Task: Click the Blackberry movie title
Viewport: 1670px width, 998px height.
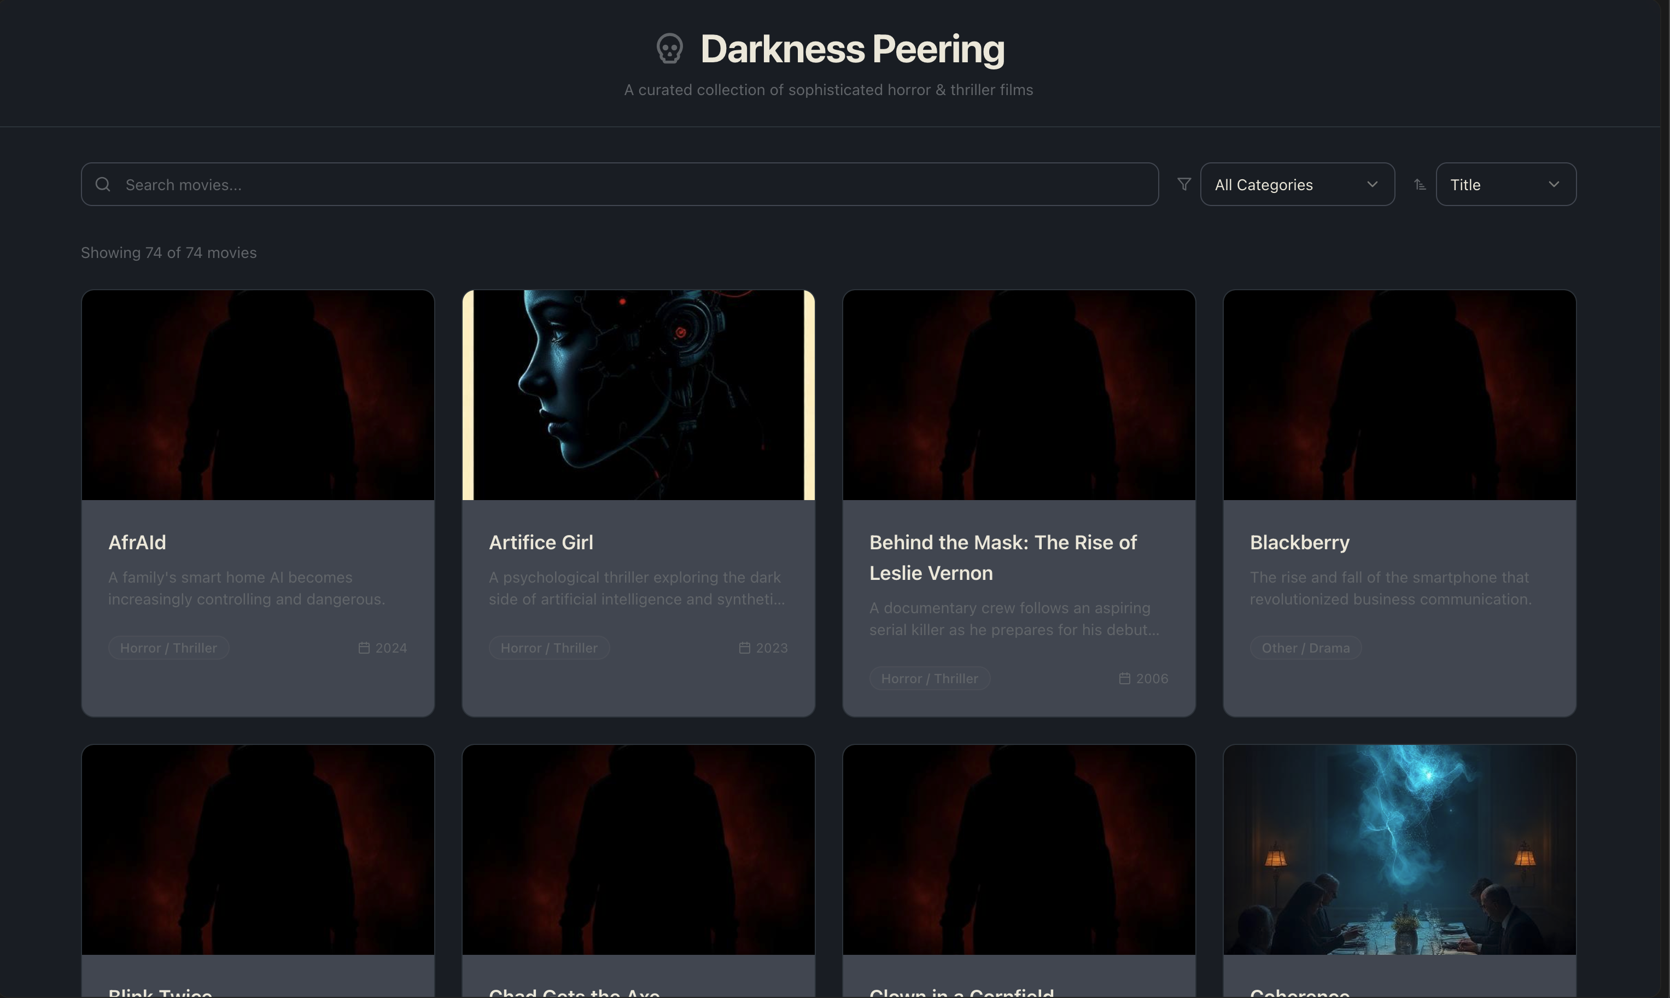Action: click(1299, 542)
